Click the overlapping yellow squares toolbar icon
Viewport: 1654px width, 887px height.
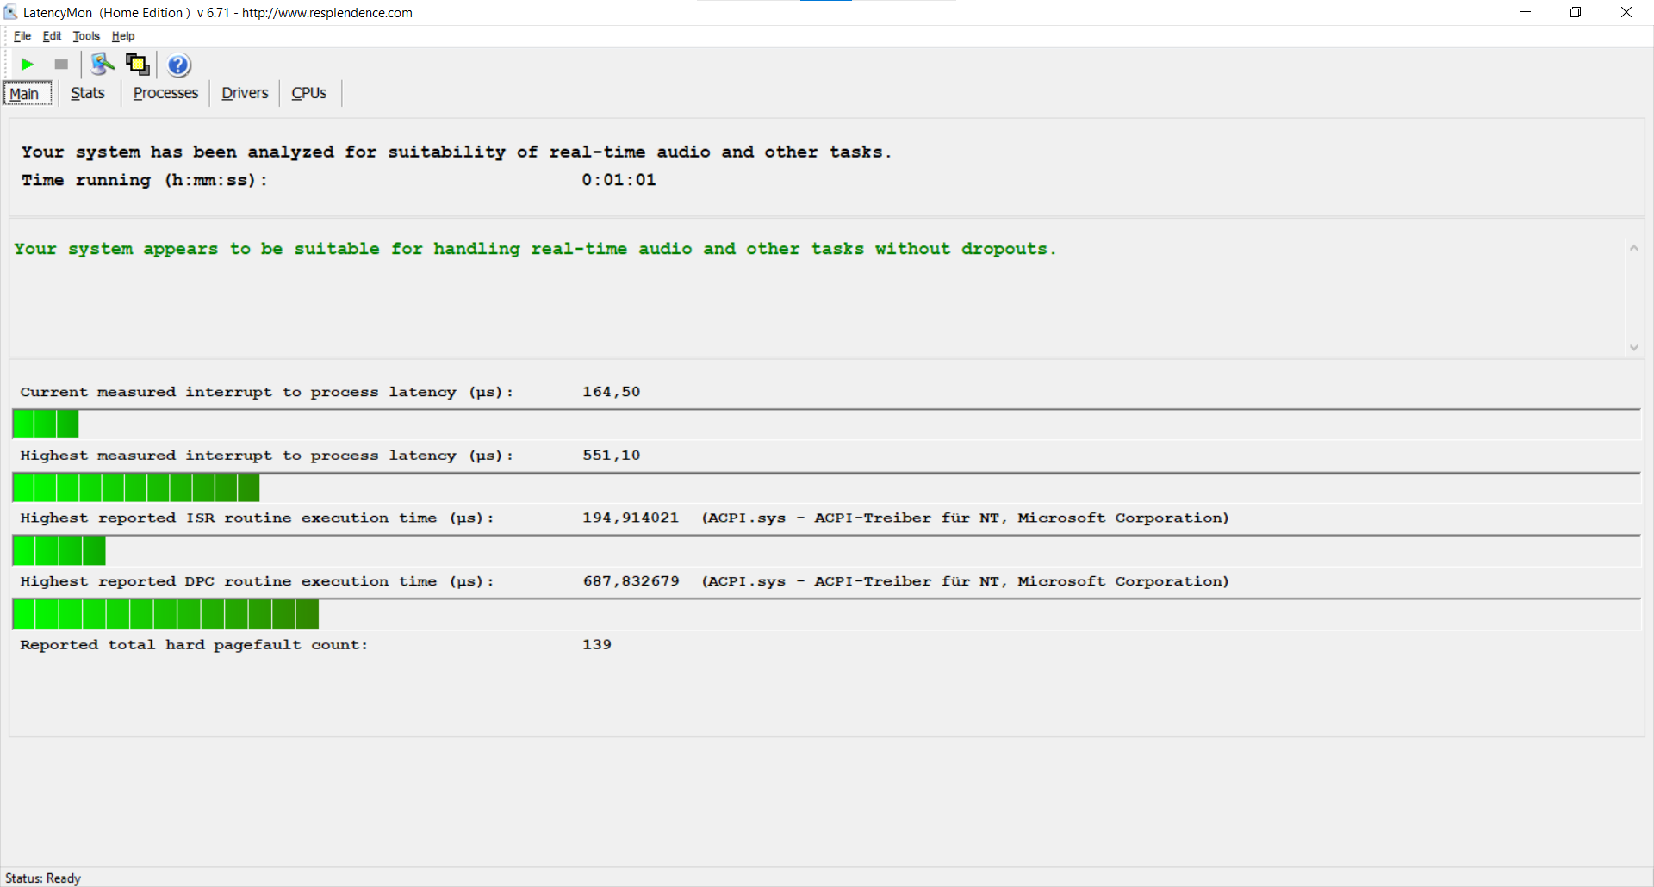[x=138, y=65]
